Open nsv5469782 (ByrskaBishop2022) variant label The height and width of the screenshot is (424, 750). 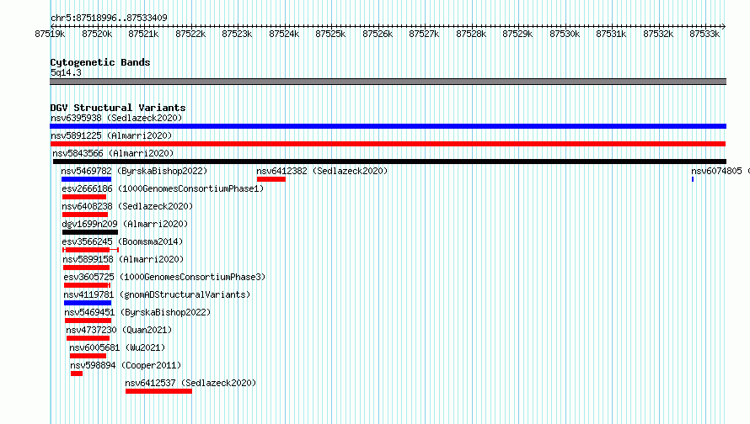click(134, 171)
